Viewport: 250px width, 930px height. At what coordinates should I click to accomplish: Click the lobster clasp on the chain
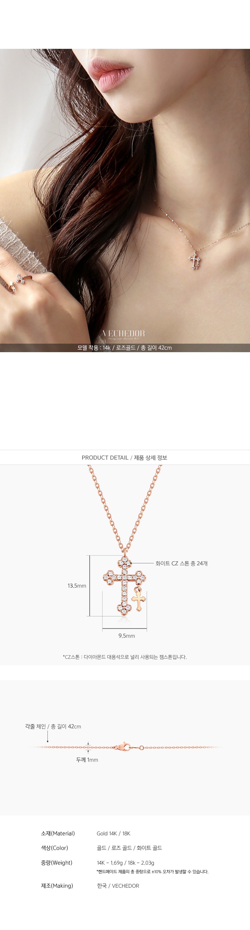tap(122, 747)
